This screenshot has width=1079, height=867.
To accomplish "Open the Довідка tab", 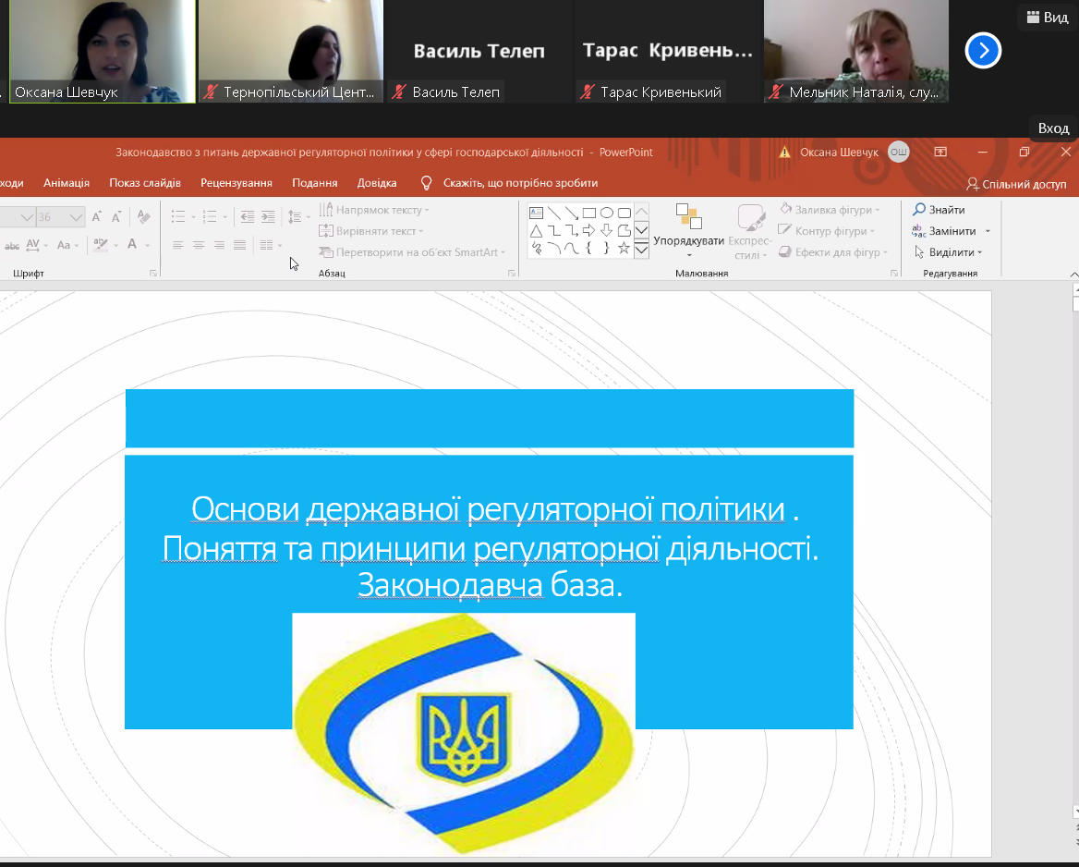I will [x=377, y=182].
